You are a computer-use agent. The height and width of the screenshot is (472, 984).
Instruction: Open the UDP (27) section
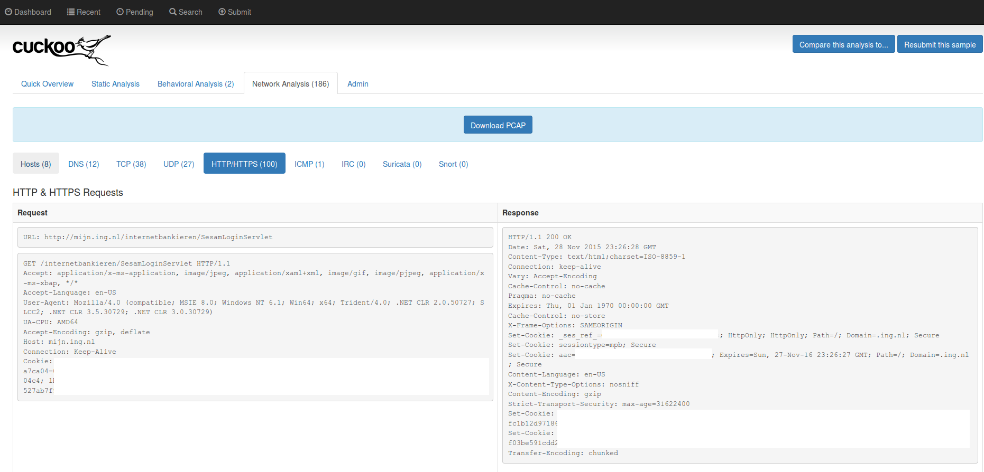(179, 164)
